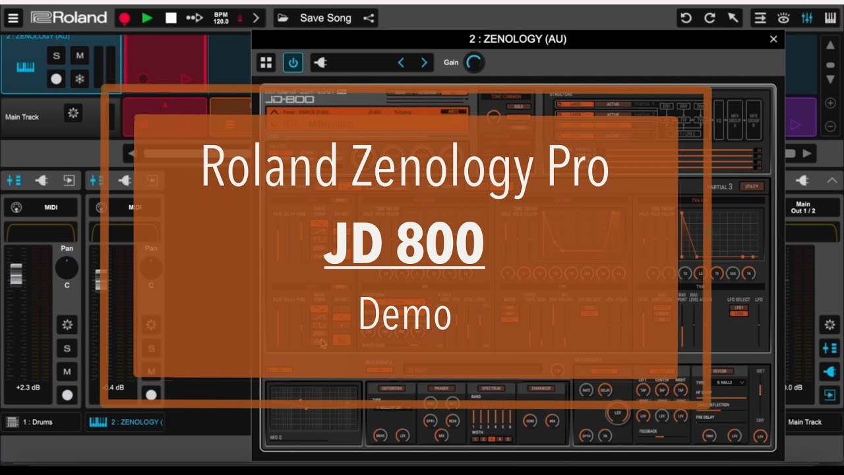Go to previous plugin preset
This screenshot has height=475, width=844.
(x=401, y=63)
